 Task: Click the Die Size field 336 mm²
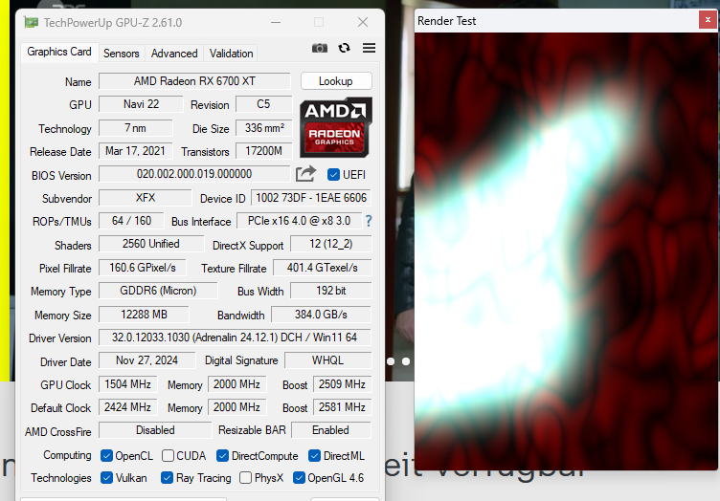coord(263,128)
